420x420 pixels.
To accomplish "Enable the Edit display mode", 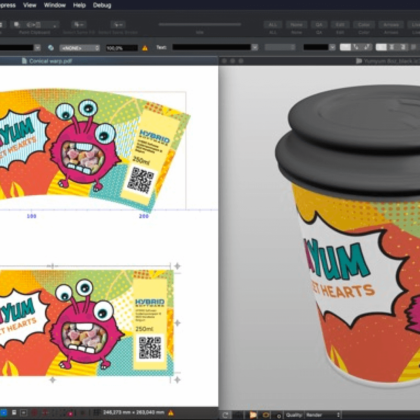I will pos(340,24).
